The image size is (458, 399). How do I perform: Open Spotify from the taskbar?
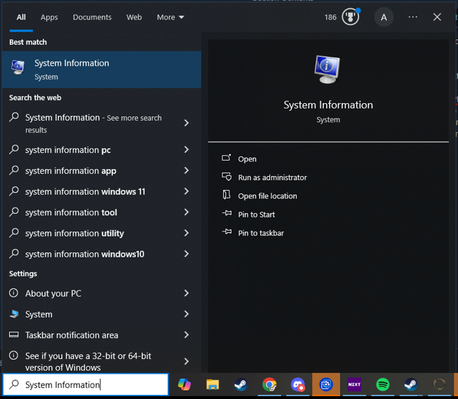point(383,384)
